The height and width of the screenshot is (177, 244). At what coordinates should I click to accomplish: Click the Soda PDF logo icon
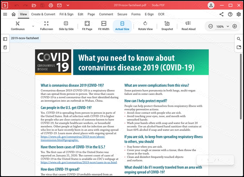click(x=5, y=5)
